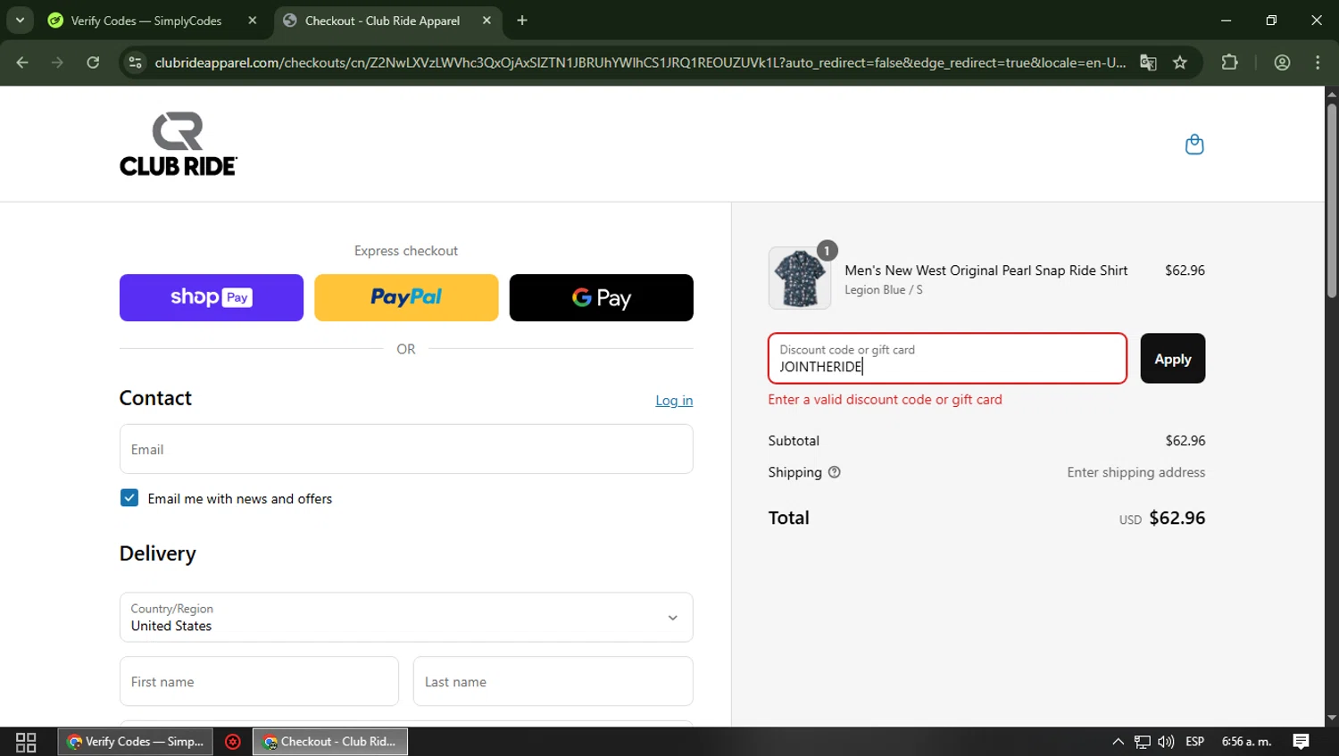
Task: Click the discount code input field
Action: 947,359
